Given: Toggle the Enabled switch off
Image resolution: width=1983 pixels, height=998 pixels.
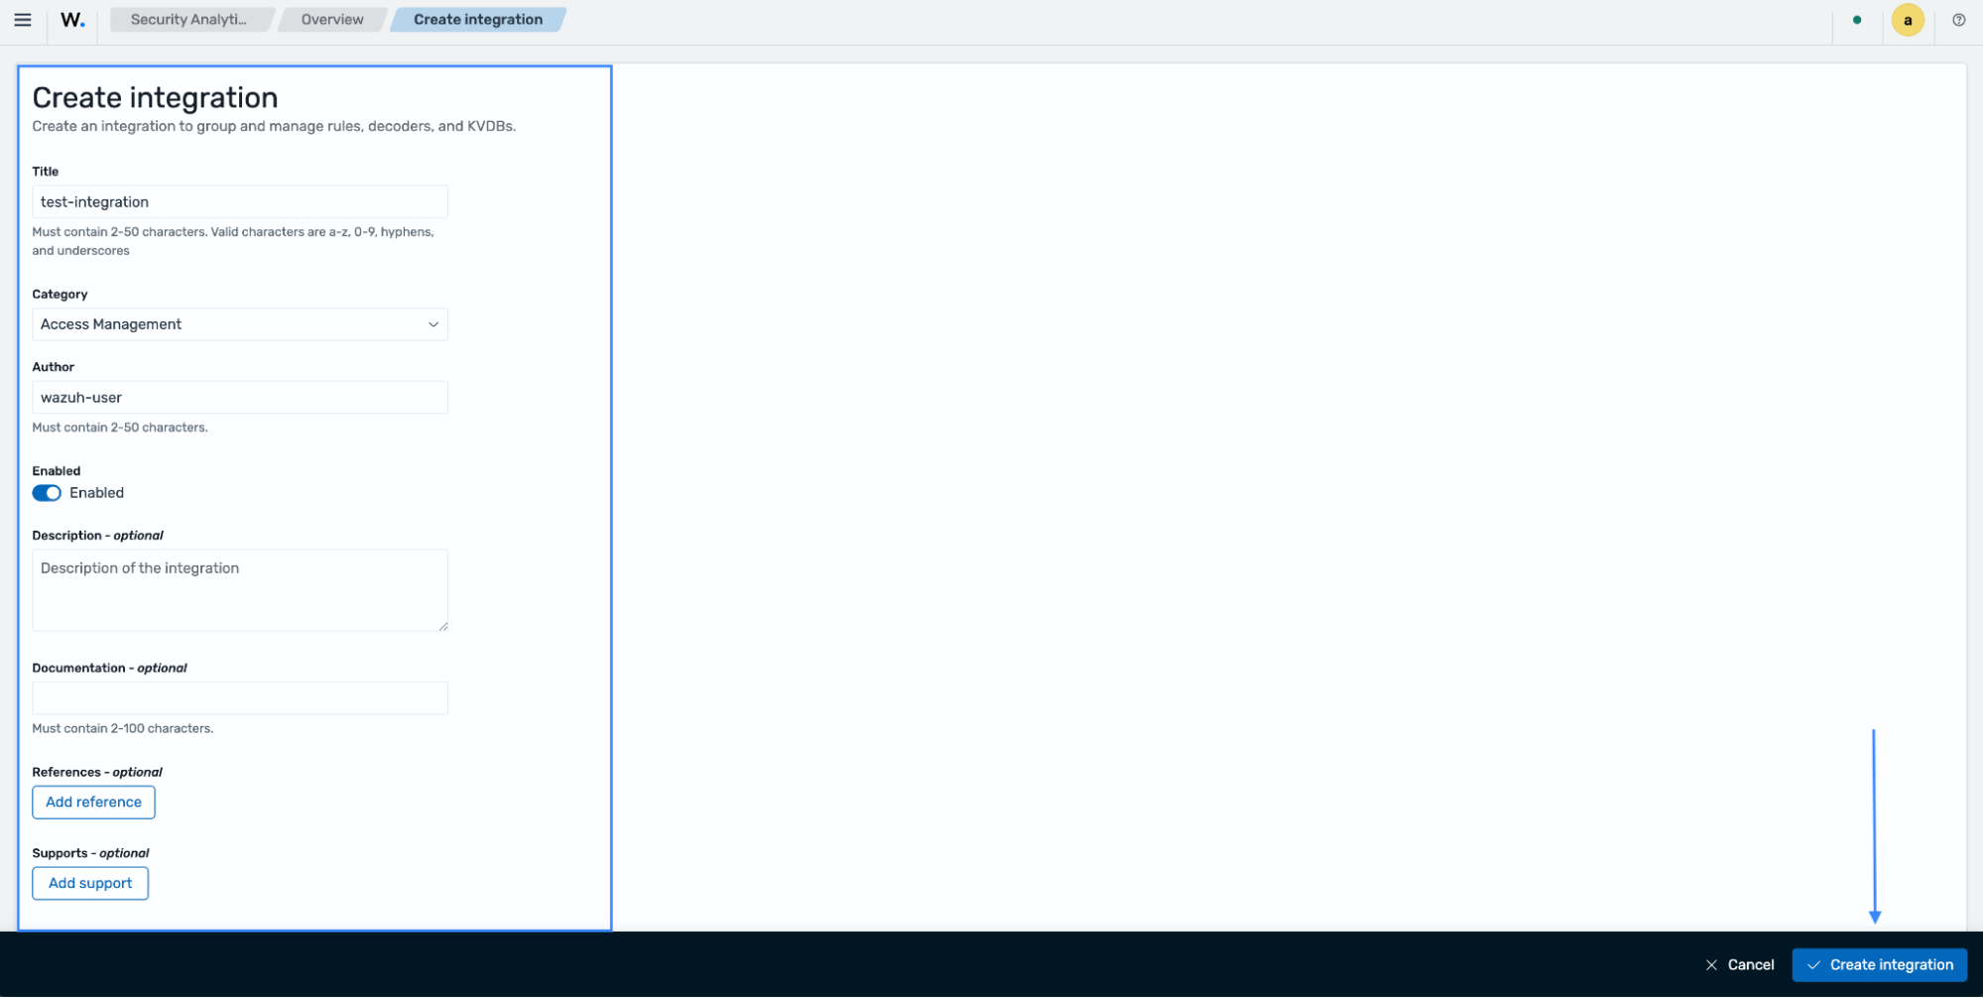Looking at the screenshot, I should coord(47,493).
